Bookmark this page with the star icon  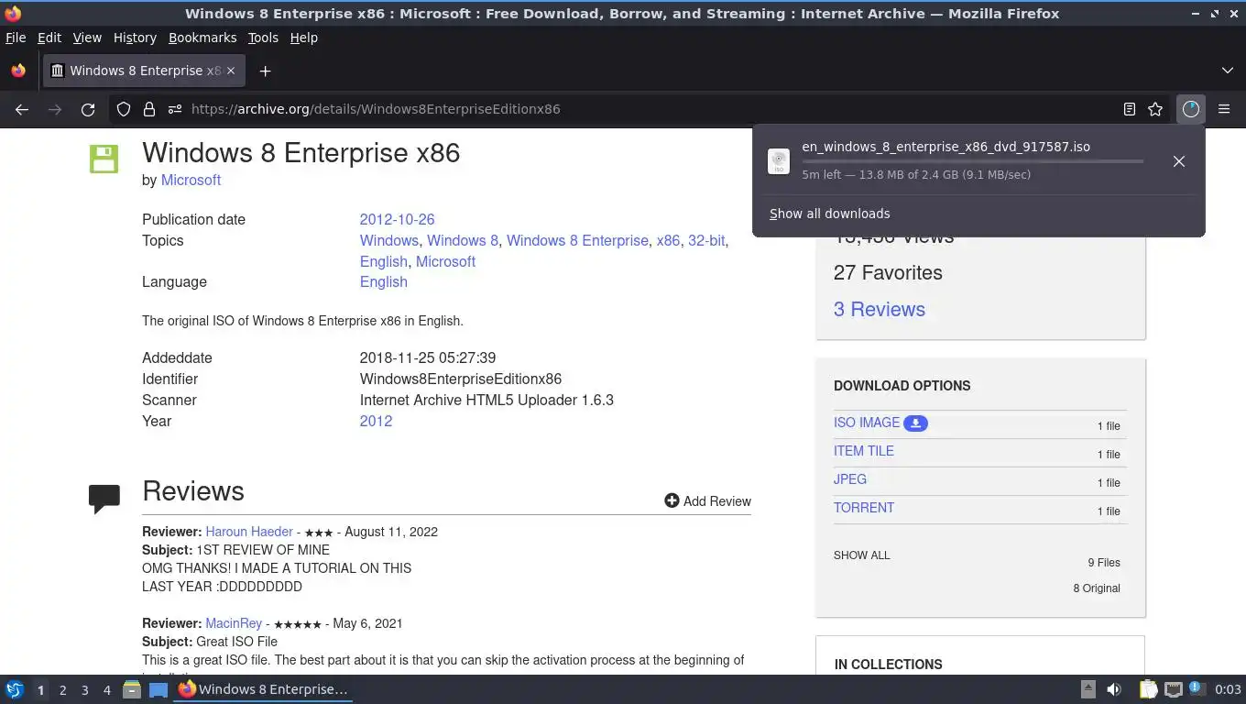[1155, 109]
